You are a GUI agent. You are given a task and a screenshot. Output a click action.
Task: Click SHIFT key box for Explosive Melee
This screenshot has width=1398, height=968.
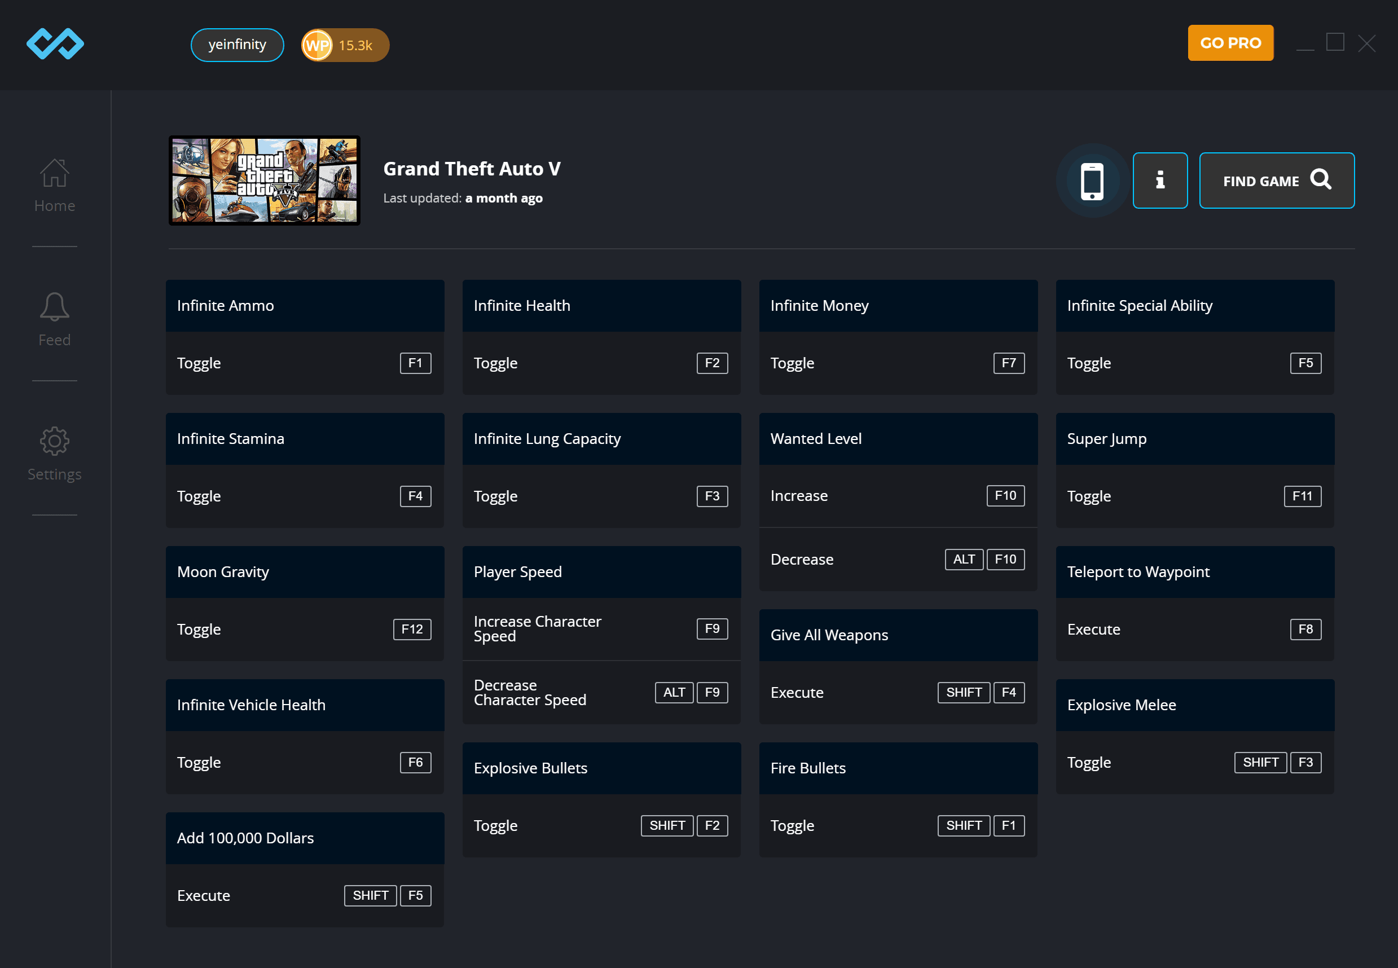tap(1260, 763)
